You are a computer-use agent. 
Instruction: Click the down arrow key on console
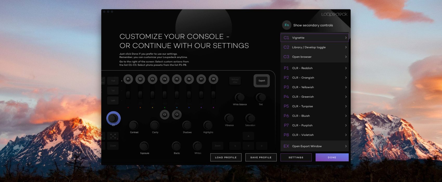tap(248, 146)
